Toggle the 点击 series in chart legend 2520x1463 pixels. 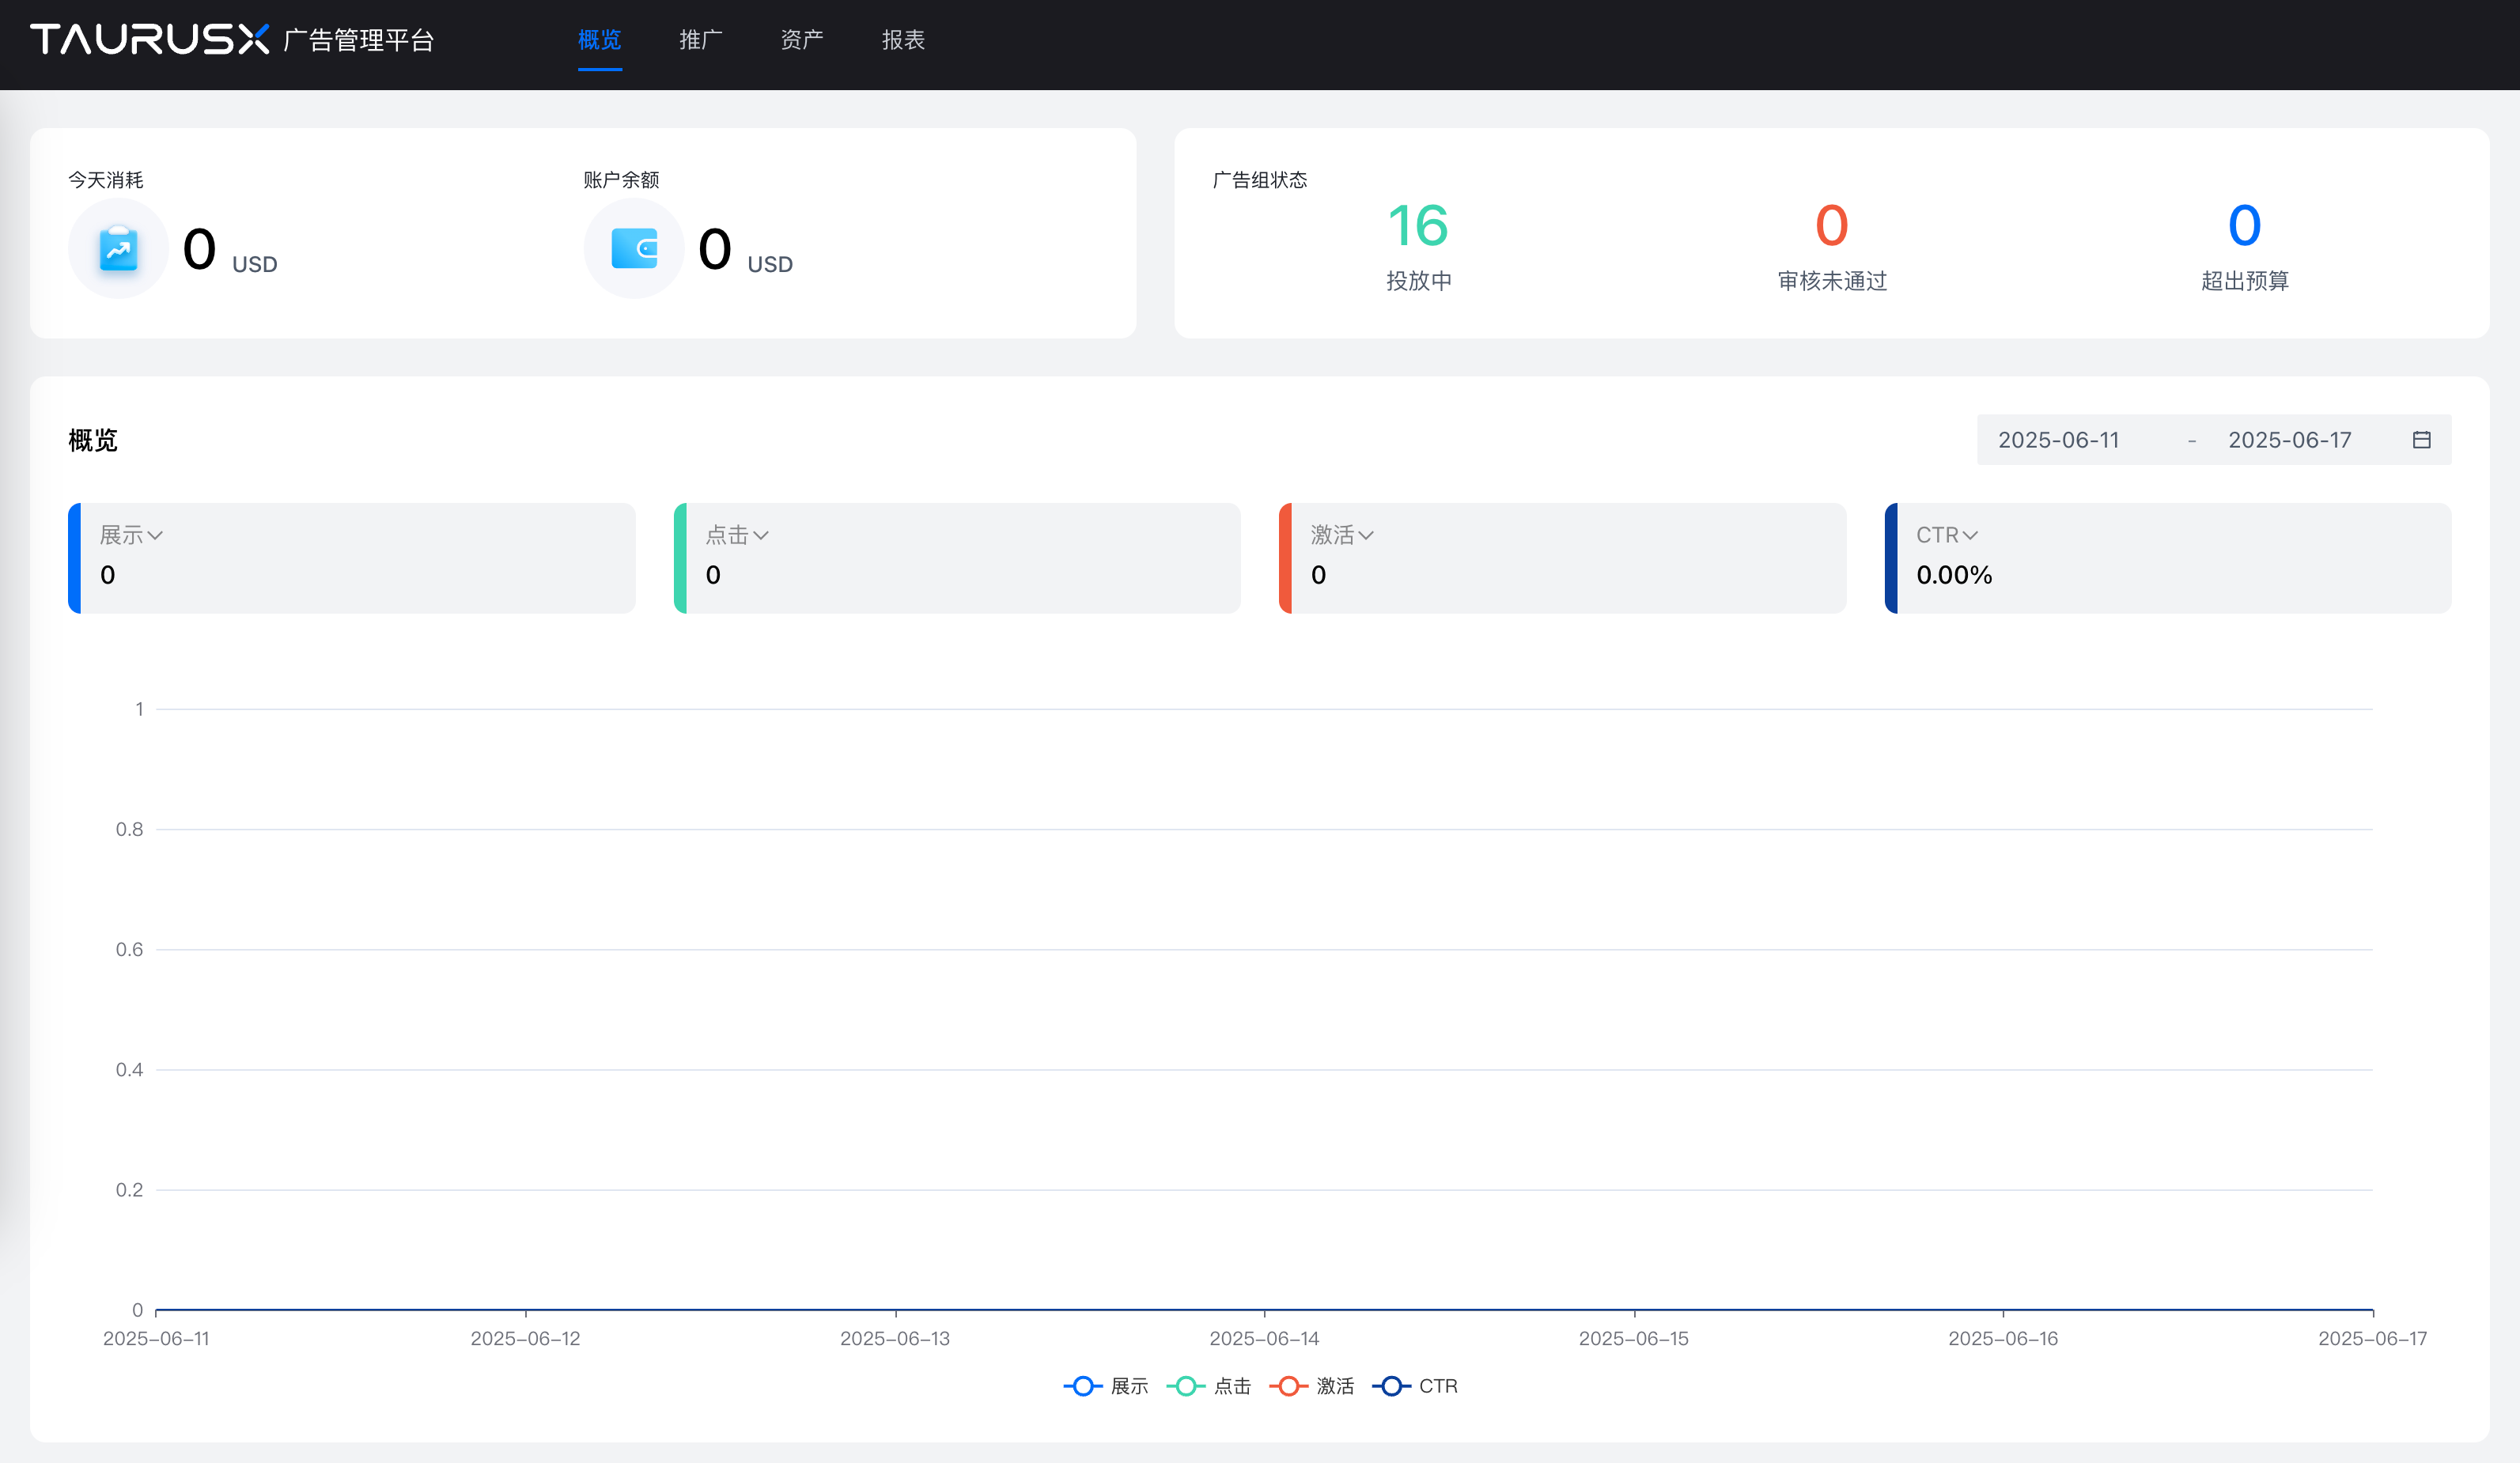[x=1209, y=1386]
